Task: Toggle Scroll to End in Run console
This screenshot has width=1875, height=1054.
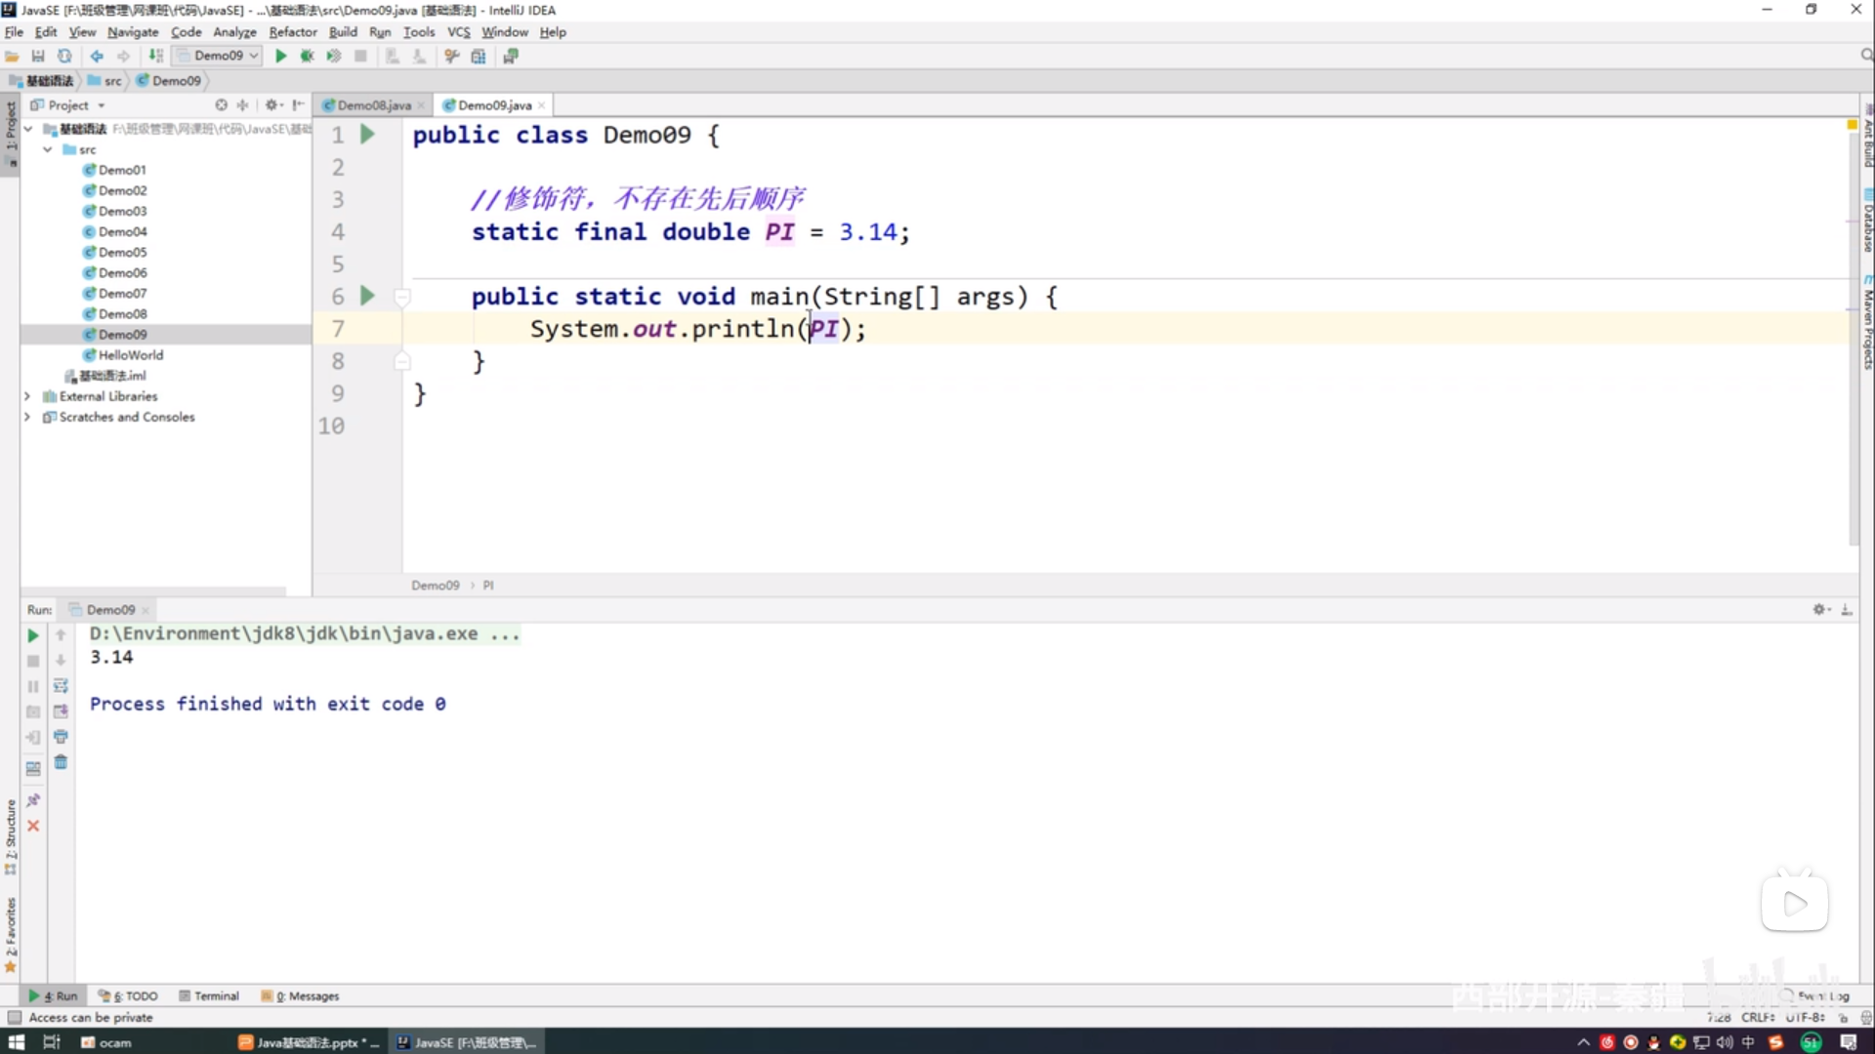Action: 61,711
